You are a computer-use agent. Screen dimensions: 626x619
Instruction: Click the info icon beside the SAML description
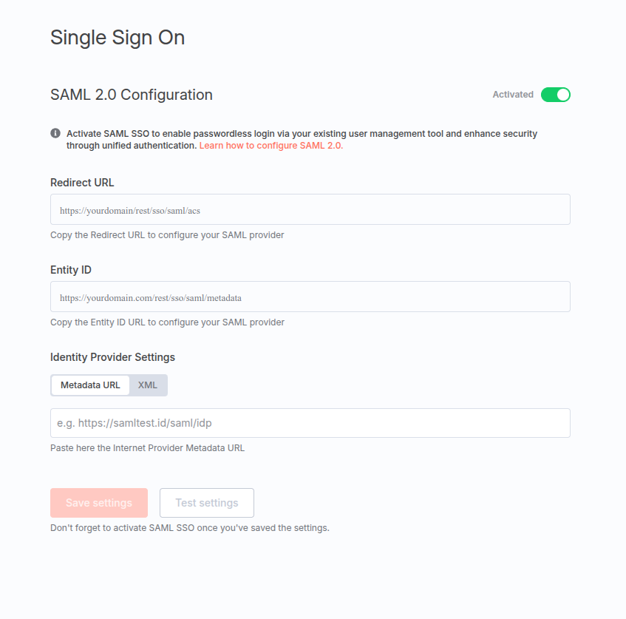pyautogui.click(x=55, y=133)
